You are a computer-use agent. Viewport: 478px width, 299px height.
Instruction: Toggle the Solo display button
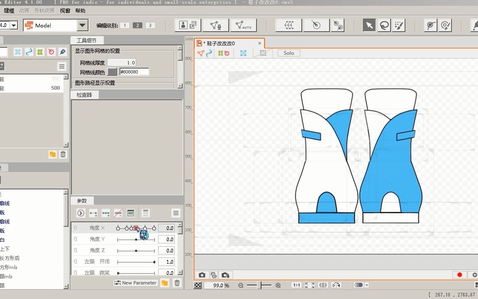[289, 53]
